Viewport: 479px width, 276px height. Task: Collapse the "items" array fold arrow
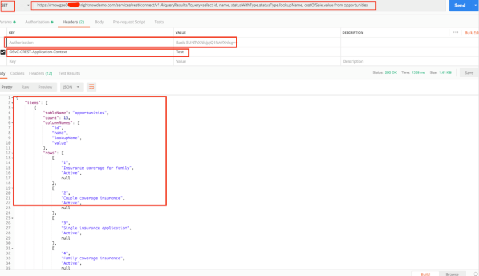click(11, 102)
